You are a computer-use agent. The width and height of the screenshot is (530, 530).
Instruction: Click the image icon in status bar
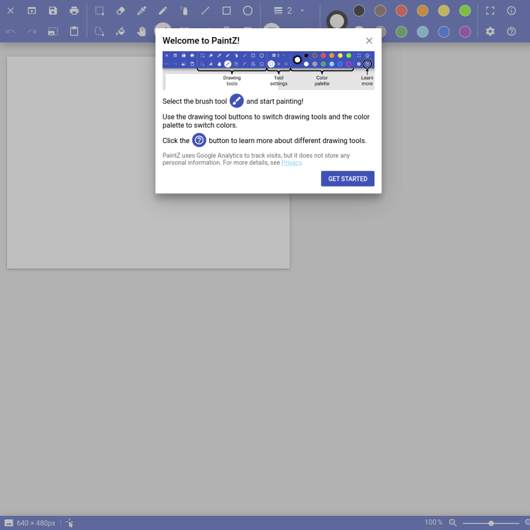click(9, 523)
